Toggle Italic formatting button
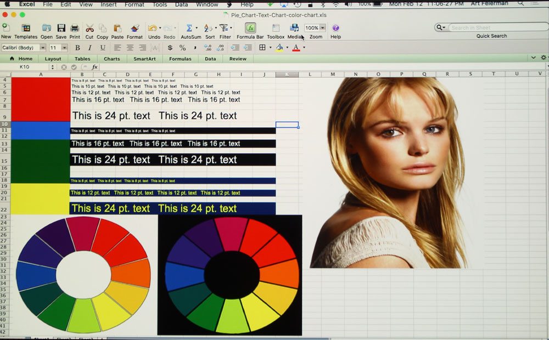549x340 pixels. (x=90, y=48)
